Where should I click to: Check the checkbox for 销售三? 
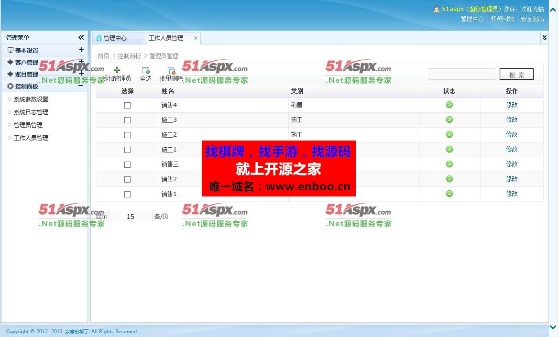pos(127,165)
